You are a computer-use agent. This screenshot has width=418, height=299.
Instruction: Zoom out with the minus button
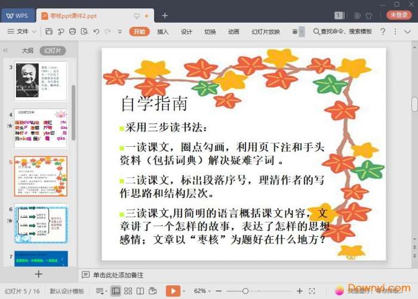tap(219, 291)
